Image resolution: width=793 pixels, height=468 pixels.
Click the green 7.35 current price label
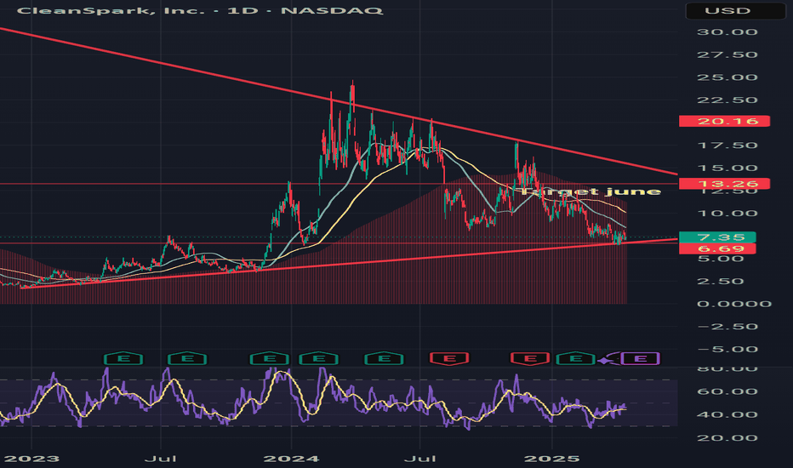(717, 237)
